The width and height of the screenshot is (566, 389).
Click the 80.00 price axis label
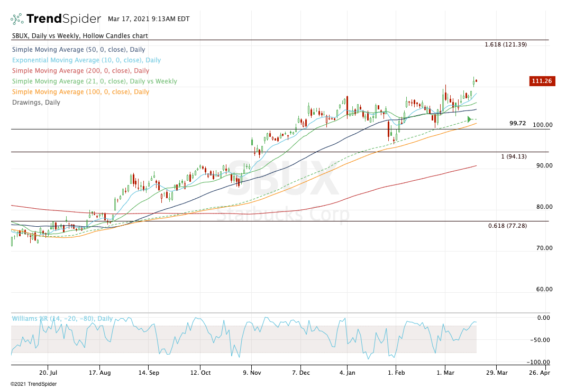544,207
